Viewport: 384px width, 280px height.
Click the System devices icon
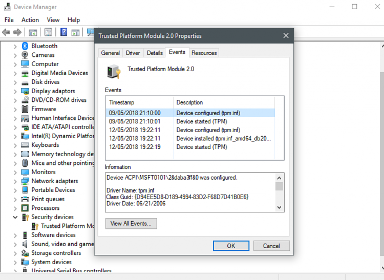click(x=25, y=262)
